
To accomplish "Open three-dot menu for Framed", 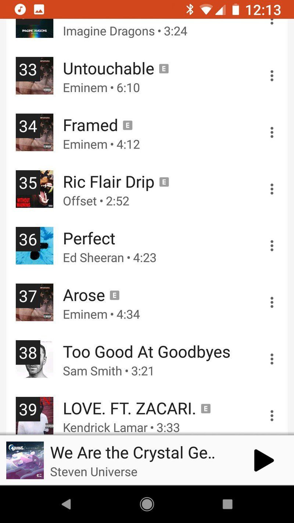I will coord(272,132).
